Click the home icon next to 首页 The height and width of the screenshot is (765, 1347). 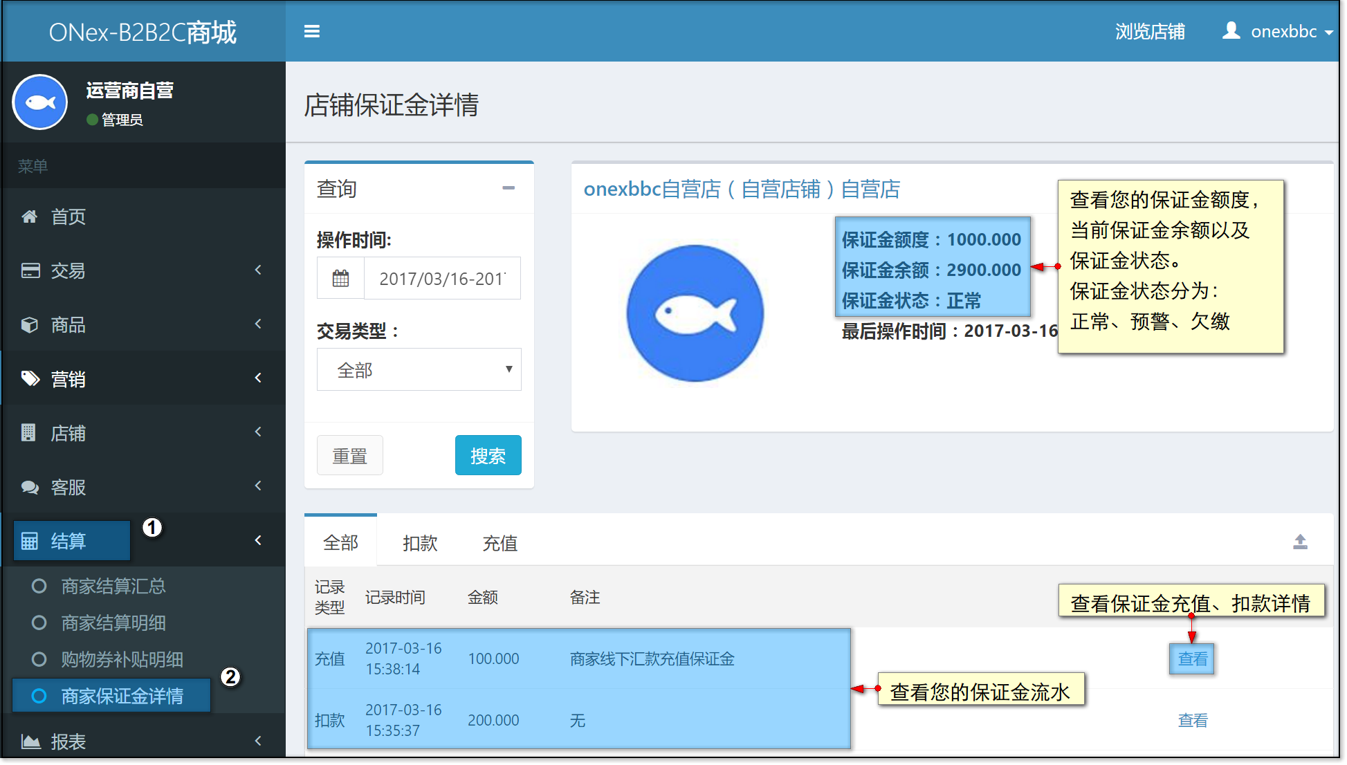(29, 216)
